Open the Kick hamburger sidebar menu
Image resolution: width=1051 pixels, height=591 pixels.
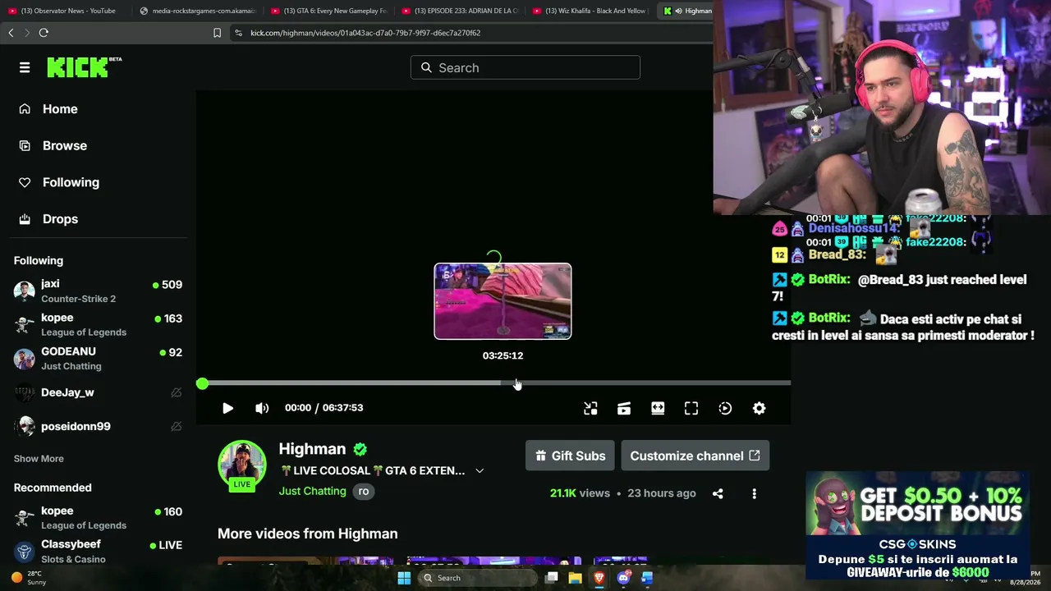pos(25,67)
